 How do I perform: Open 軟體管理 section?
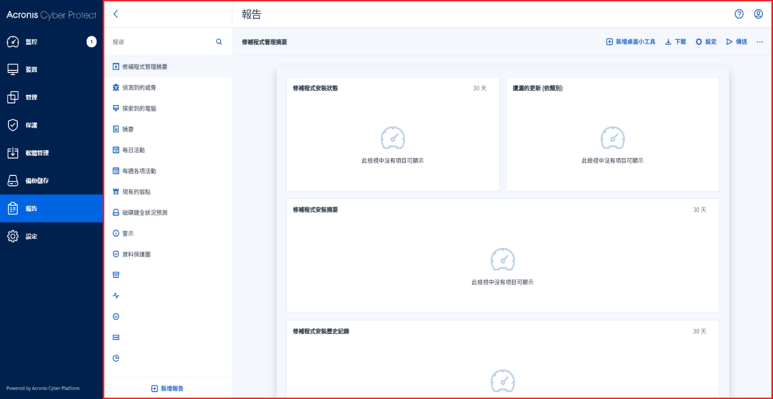(x=51, y=153)
